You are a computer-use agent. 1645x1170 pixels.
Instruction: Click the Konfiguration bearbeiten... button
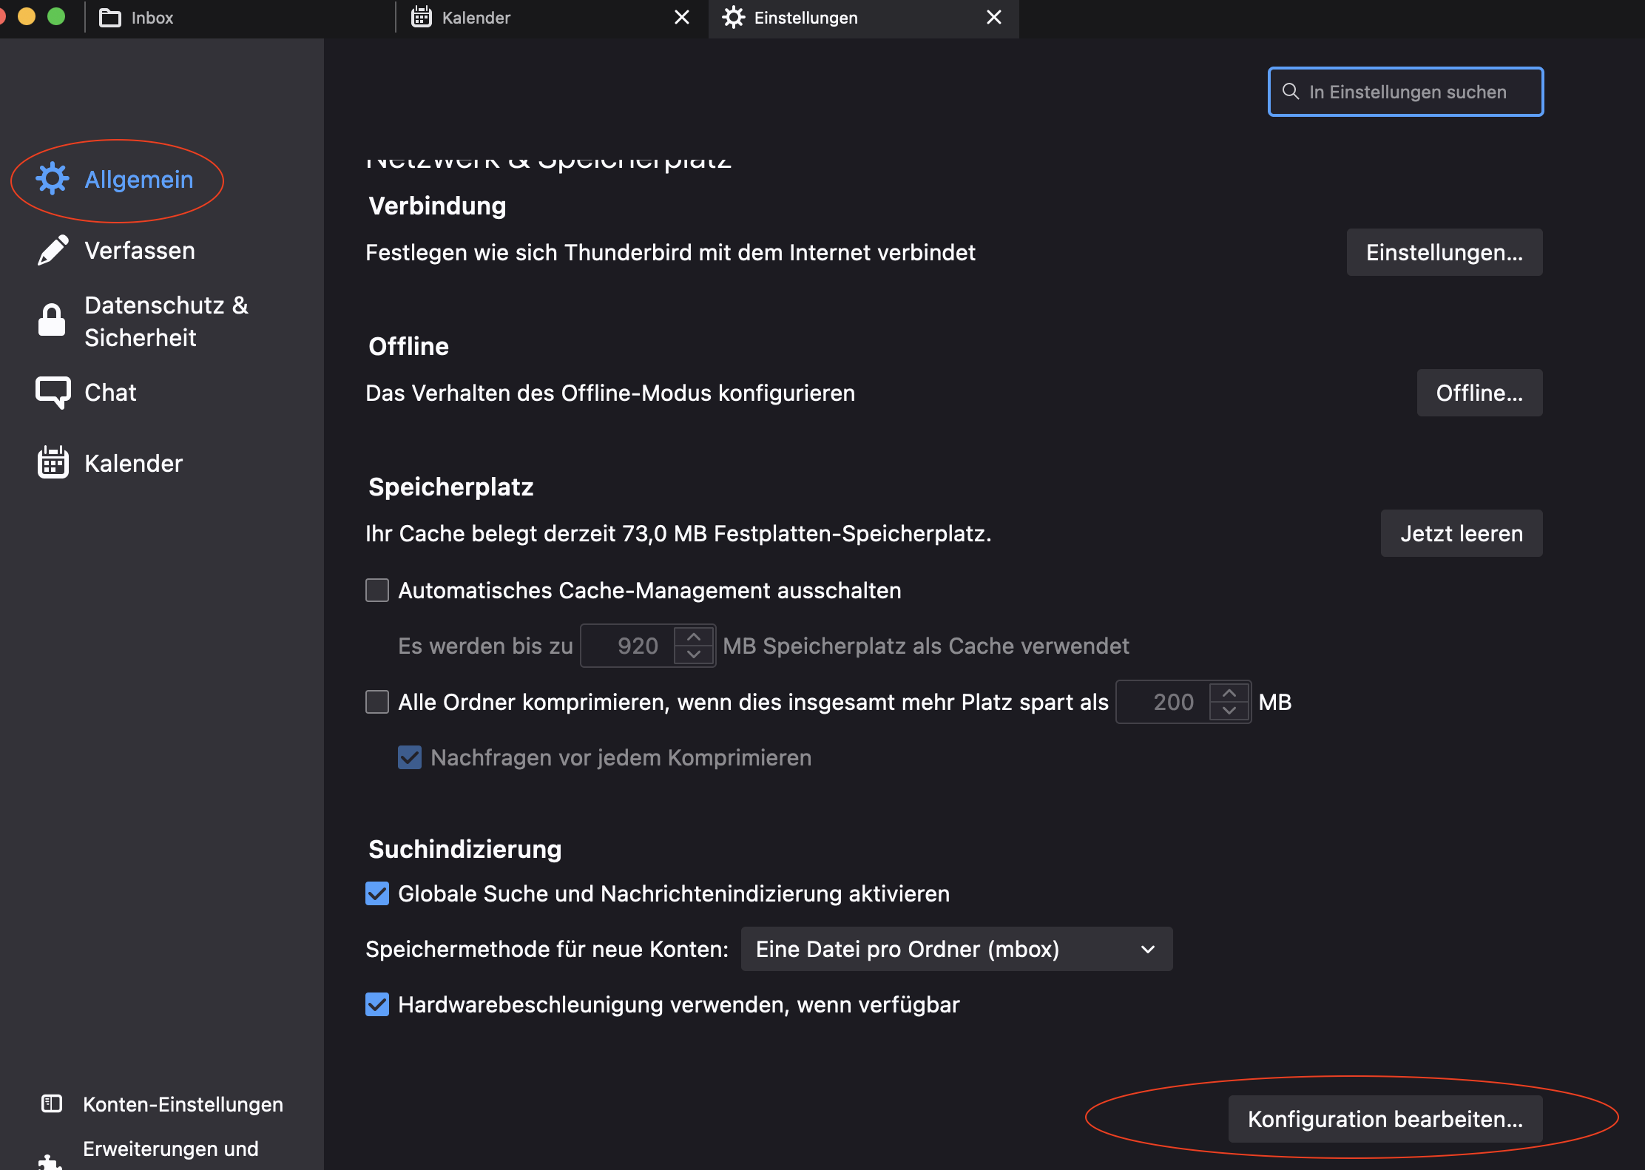coord(1385,1119)
